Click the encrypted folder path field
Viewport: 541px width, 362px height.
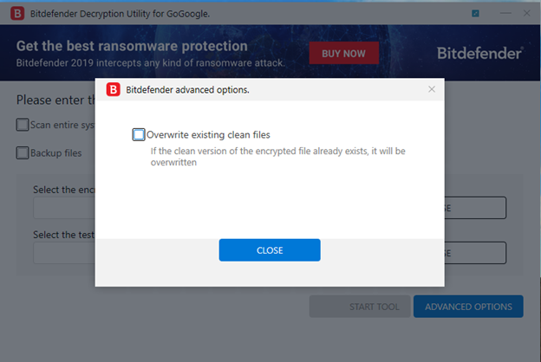[64, 208]
